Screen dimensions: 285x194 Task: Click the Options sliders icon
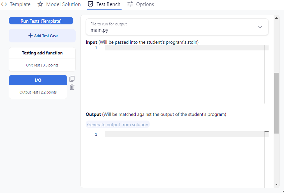tap(130, 4)
